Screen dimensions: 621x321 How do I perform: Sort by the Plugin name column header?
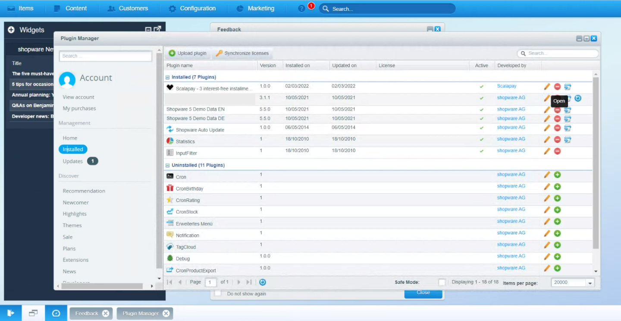(210, 65)
